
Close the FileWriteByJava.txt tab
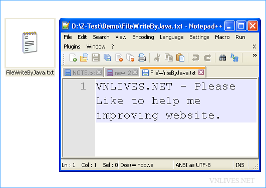(x=201, y=72)
